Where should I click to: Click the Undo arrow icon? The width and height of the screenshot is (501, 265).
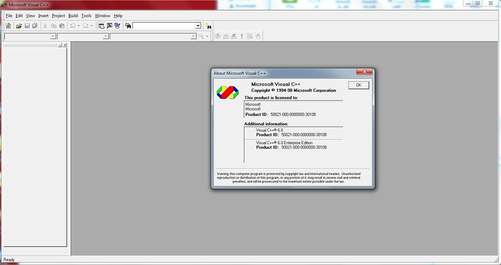pyautogui.click(x=73, y=26)
